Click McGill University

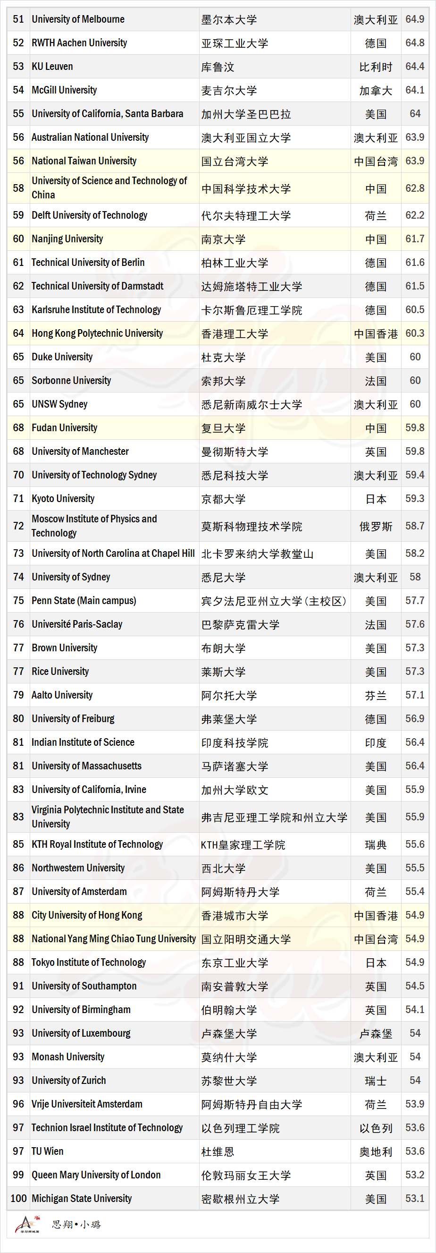click(64, 90)
